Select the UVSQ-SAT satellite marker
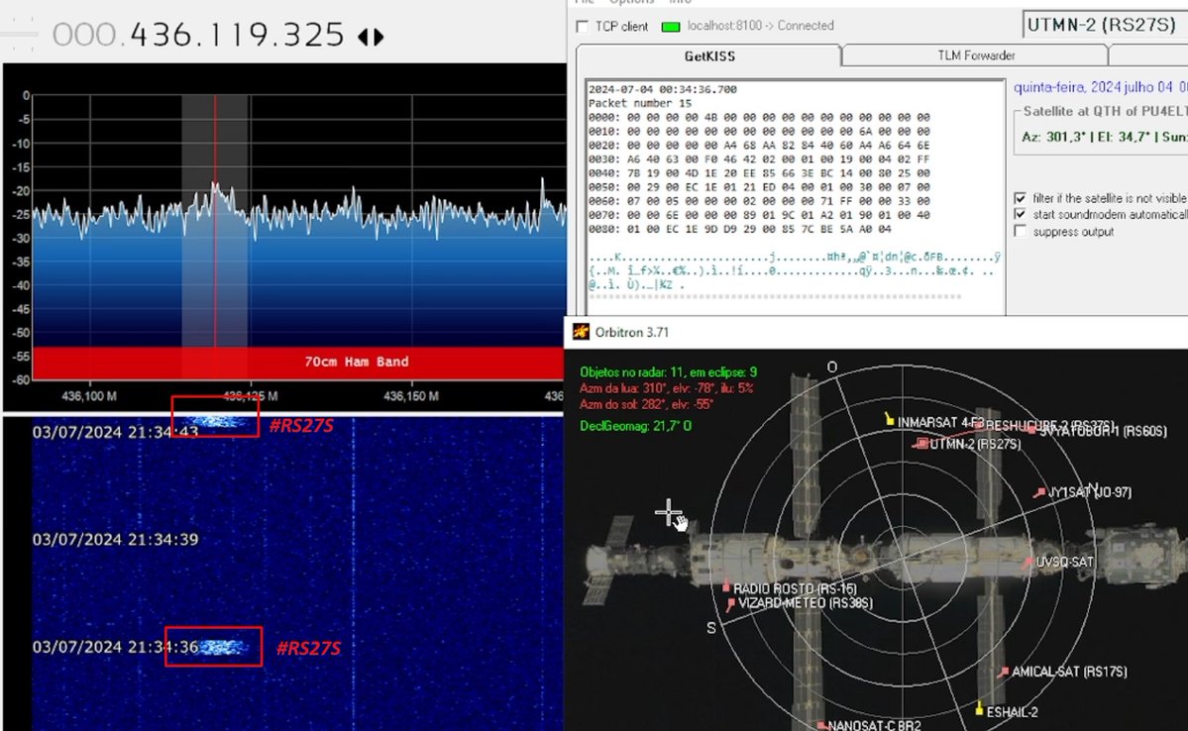Viewport: 1188px width, 731px height. tap(1029, 563)
